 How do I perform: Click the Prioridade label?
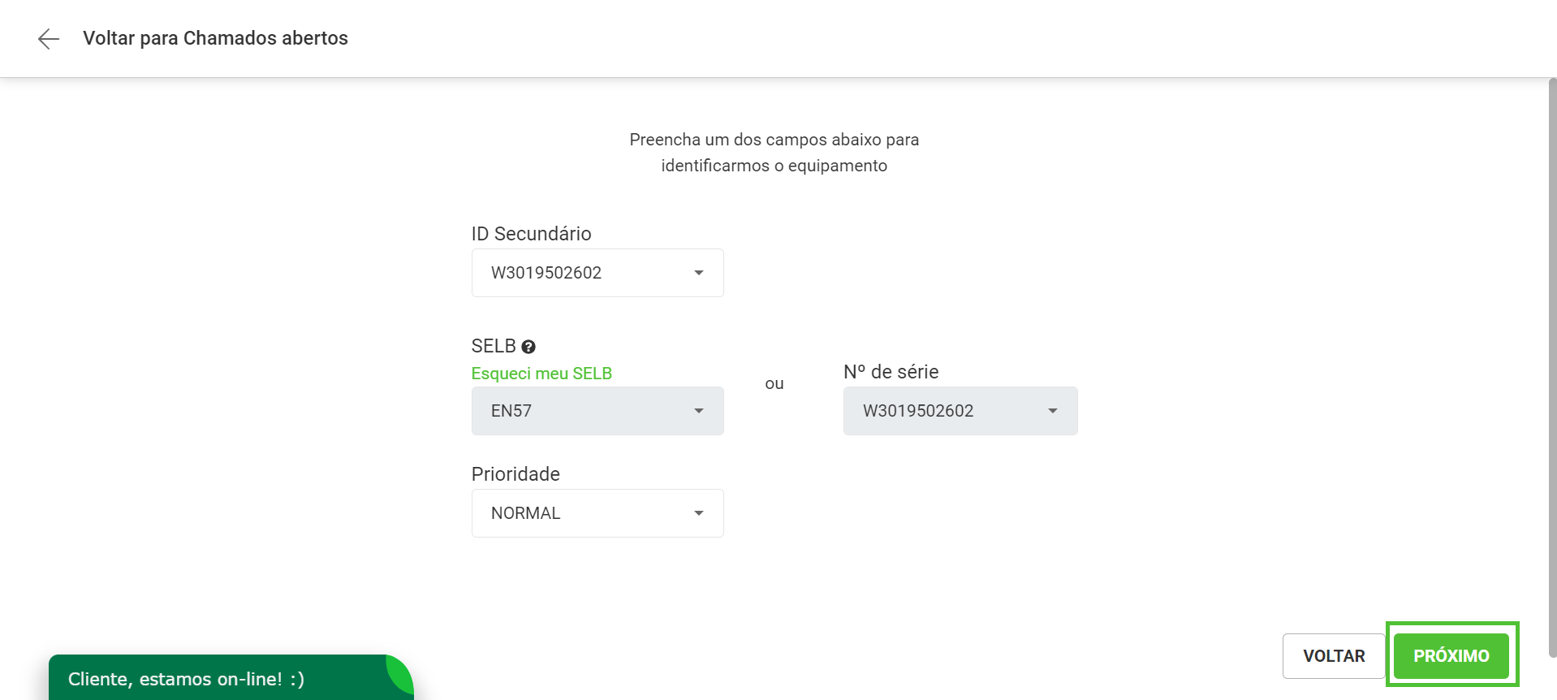tap(515, 474)
